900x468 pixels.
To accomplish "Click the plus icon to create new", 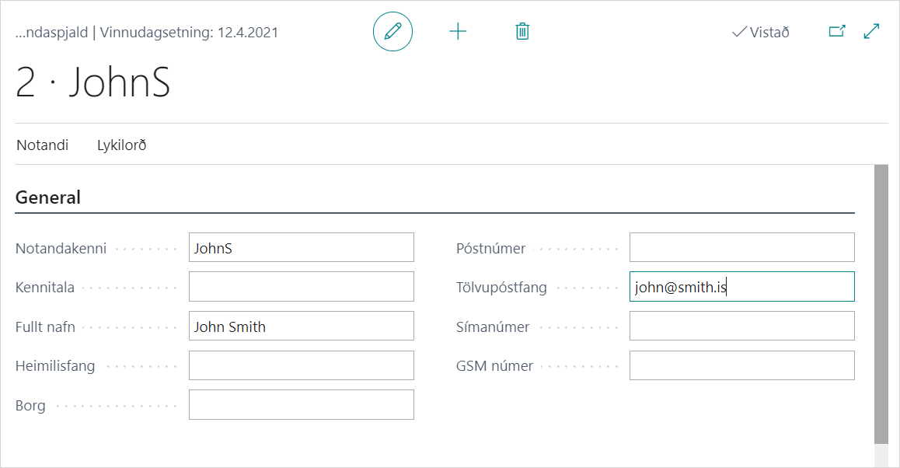I will click(459, 32).
